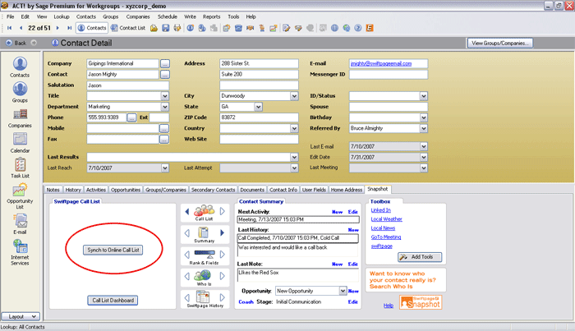Open the Reports menu
The width and height of the screenshot is (575, 331).
[212, 17]
